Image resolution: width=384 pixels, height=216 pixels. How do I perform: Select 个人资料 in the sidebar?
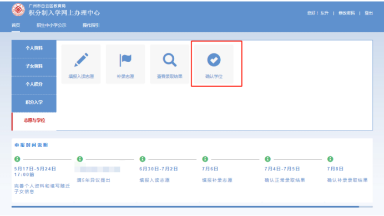click(x=34, y=49)
